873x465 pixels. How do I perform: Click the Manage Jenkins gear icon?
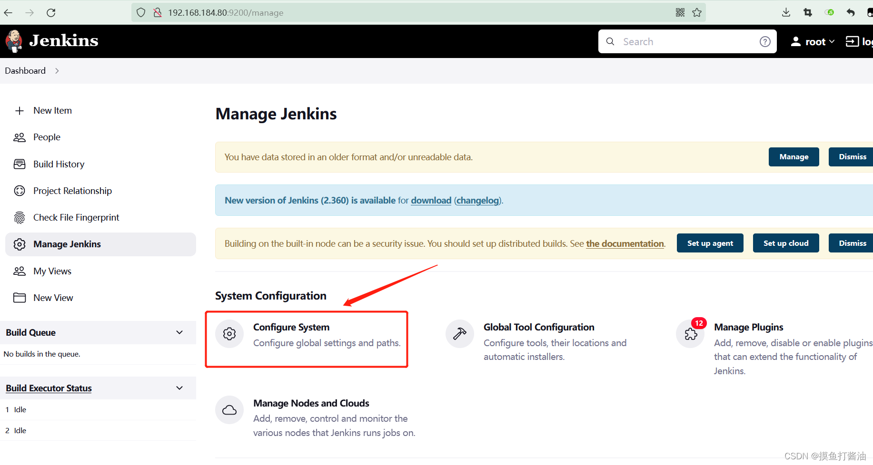(20, 244)
